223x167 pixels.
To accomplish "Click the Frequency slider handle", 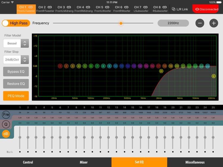I will click(121, 23).
